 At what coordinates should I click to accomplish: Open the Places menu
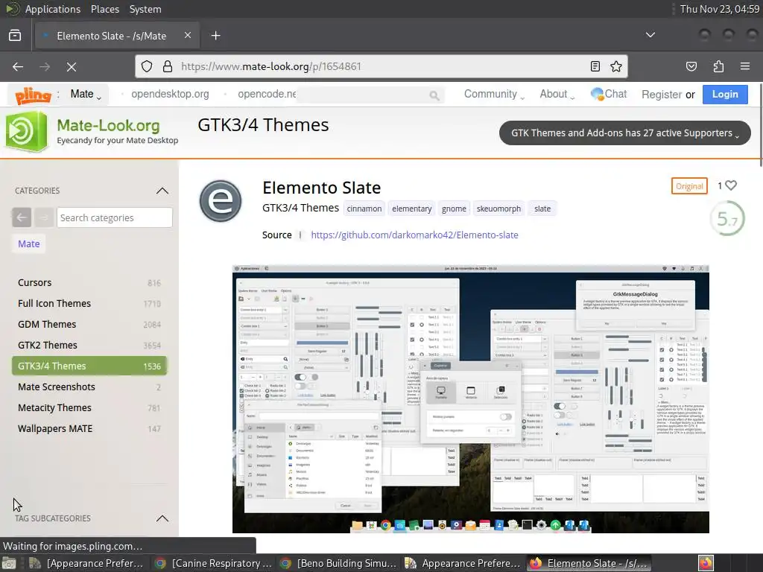(105, 9)
